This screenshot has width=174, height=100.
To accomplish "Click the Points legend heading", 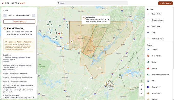I will pyautogui.click(x=149, y=45).
